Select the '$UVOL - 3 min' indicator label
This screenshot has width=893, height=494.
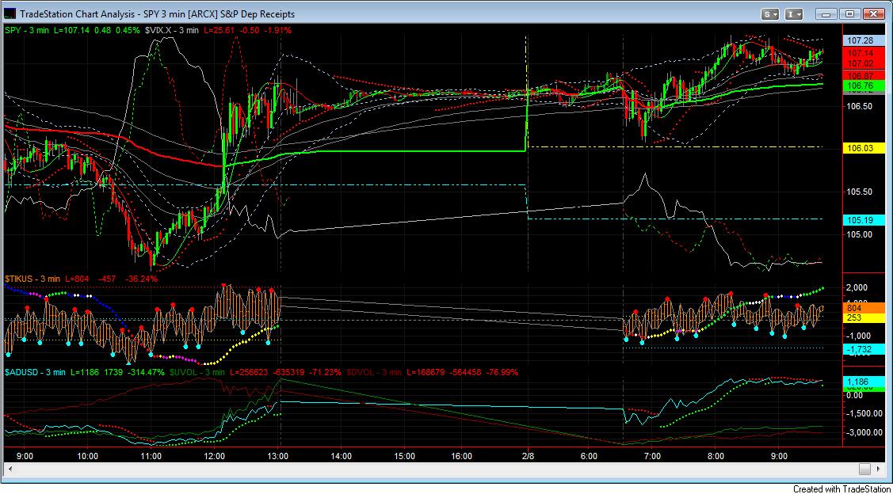pyautogui.click(x=196, y=372)
